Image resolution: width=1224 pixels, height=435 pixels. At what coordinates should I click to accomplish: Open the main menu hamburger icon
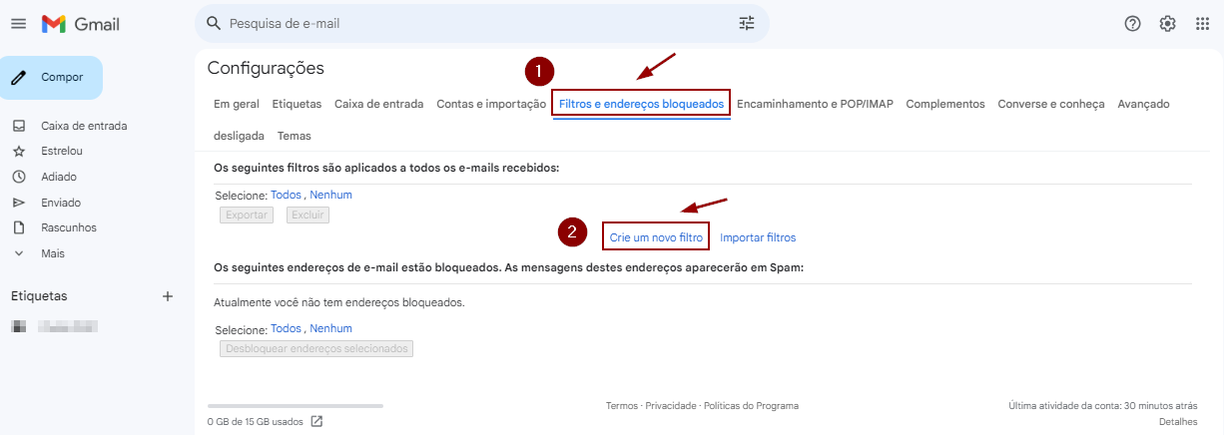[18, 24]
